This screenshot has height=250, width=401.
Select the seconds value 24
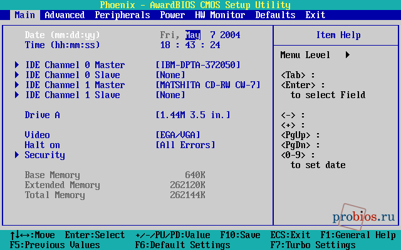pos(215,45)
